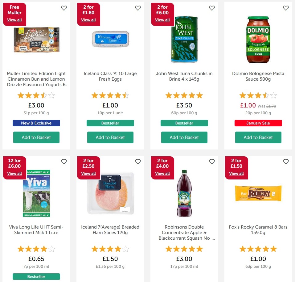Click the heart icon on Iceland Breaded Ham Slices

click(138, 162)
